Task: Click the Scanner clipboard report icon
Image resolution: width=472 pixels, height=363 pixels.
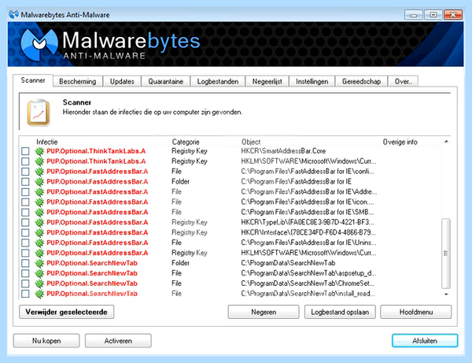Action: click(x=39, y=113)
